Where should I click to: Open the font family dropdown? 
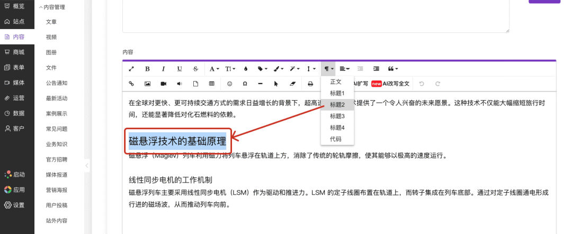pos(214,69)
